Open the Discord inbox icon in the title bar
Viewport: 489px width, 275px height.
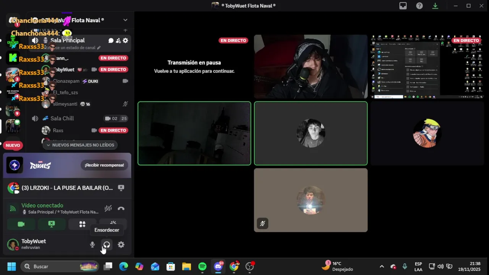tap(403, 6)
